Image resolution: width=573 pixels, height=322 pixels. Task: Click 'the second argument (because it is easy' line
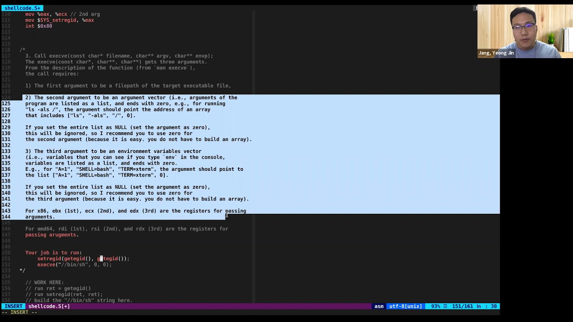139,139
